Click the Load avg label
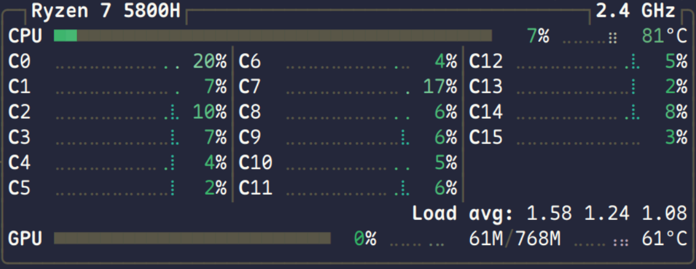 [x=463, y=213]
